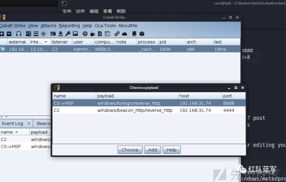Sort listeners panel by name header
Image resolution: width=286 pixels, height=182 pixels.
(15, 132)
